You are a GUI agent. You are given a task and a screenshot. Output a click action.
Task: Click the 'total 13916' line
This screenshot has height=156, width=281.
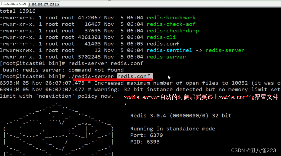point(18,11)
